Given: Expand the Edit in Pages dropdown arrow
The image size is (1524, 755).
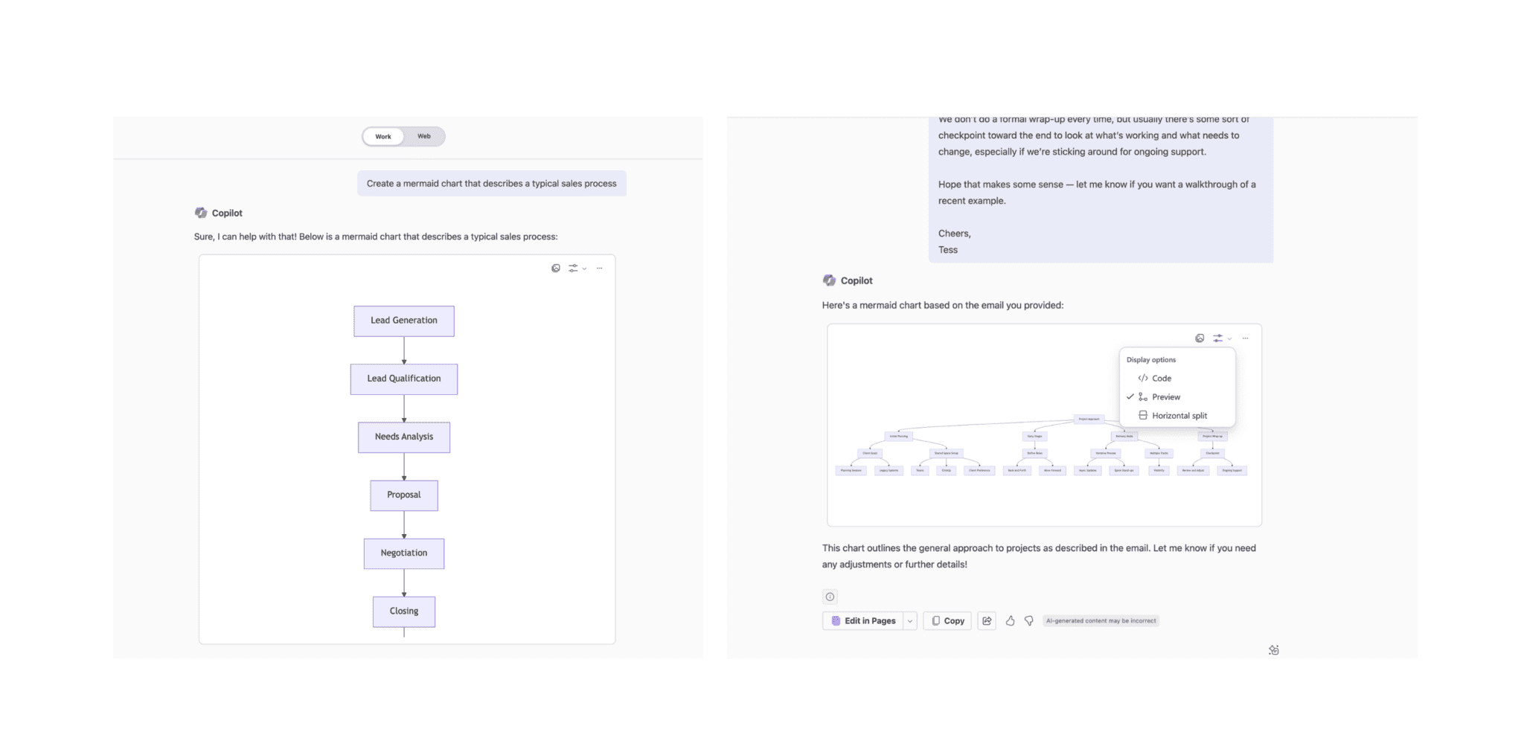Looking at the screenshot, I should [x=909, y=621].
